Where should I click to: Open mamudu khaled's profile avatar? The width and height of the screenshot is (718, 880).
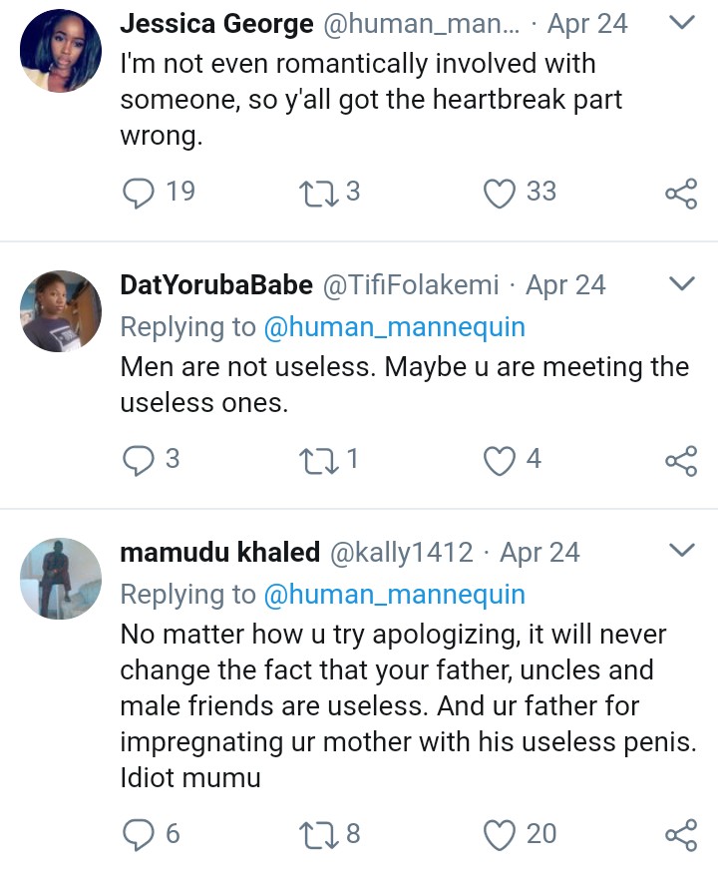(x=62, y=579)
